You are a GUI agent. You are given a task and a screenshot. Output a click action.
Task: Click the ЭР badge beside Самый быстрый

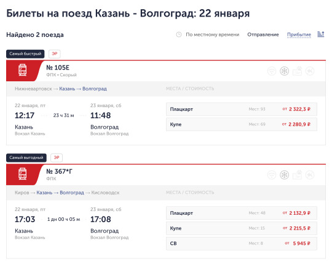click(55, 54)
